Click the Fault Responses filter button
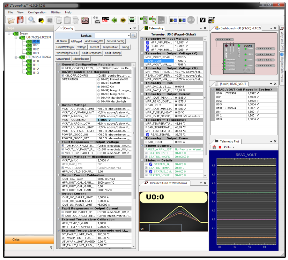 tap(92, 53)
